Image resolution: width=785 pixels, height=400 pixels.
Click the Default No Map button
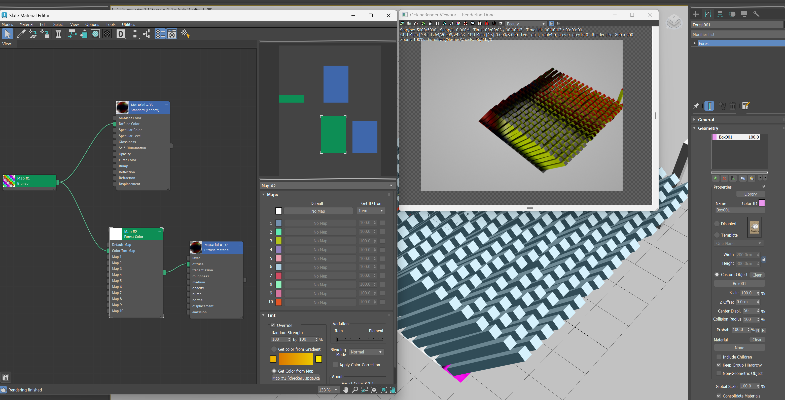pyautogui.click(x=318, y=211)
